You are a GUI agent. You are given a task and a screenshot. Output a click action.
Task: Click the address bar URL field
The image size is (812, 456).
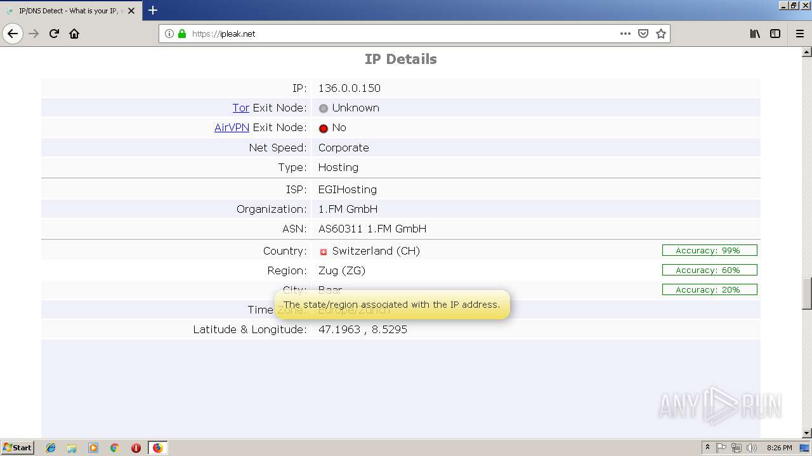pos(403,34)
